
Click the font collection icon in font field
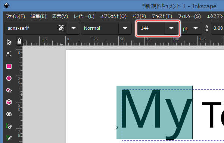tap(61, 28)
